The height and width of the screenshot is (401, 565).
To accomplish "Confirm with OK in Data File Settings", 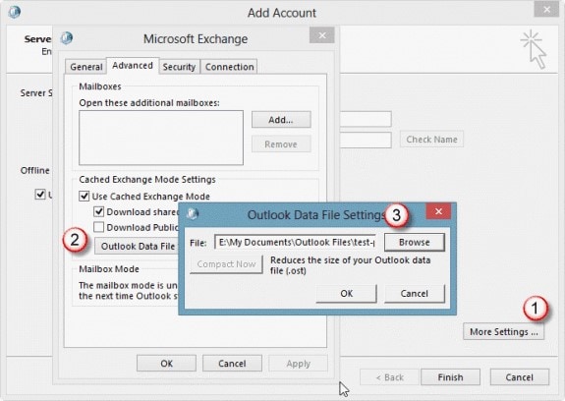I will tap(346, 293).
